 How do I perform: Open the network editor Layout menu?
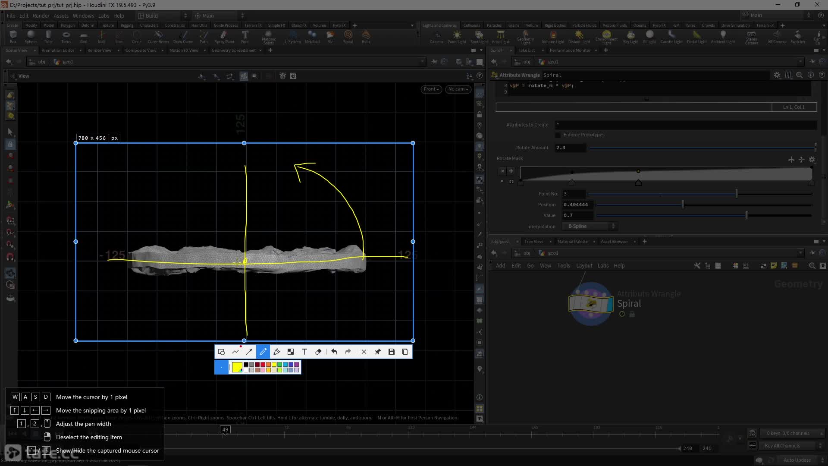pos(584,266)
